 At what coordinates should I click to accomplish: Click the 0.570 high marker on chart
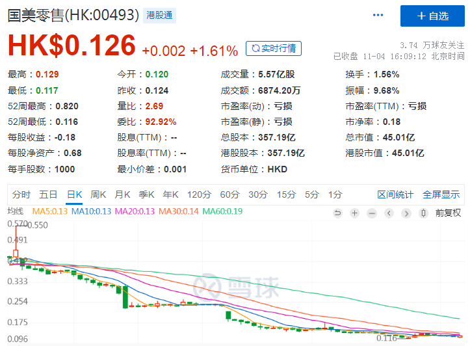click(18, 224)
